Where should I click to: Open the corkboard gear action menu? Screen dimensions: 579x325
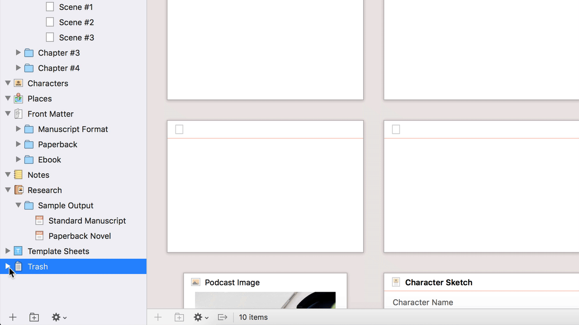click(198, 317)
